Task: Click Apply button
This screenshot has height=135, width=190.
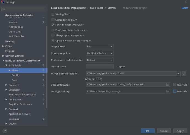Action: point(180,131)
